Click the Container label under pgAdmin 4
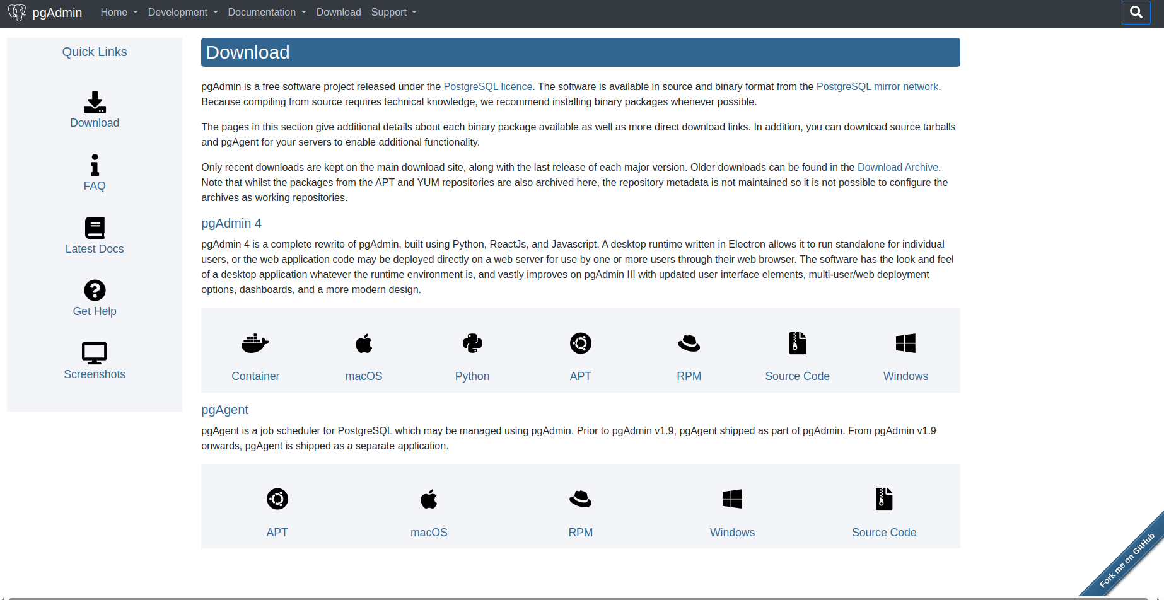1164x600 pixels. coord(255,376)
